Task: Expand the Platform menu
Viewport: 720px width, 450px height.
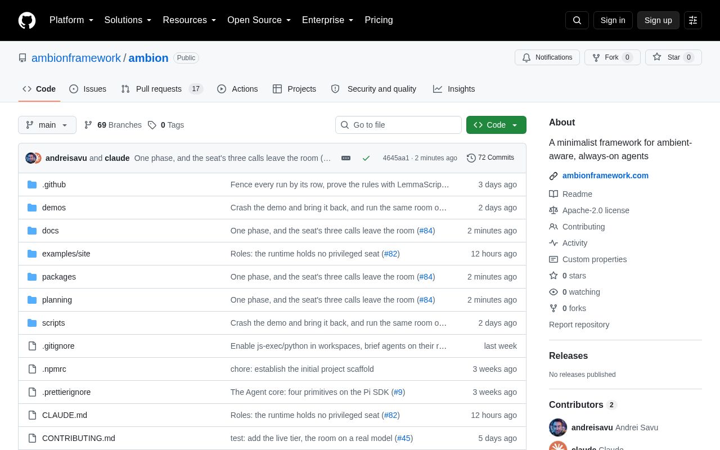Action: click(x=71, y=20)
